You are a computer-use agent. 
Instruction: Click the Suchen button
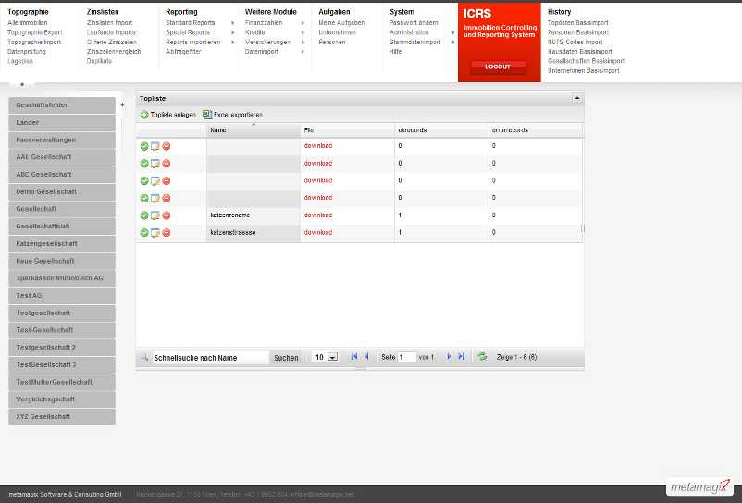click(286, 358)
